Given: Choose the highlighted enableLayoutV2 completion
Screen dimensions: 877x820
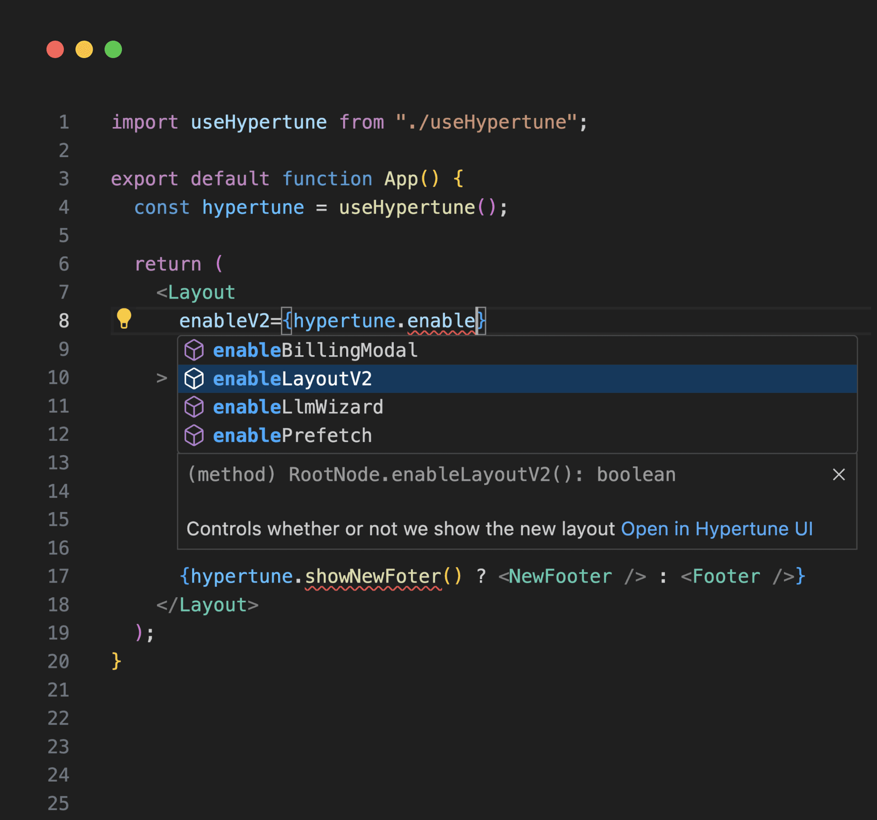Looking at the screenshot, I should 292,378.
